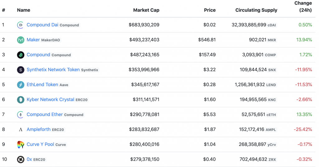319x167 pixels.
Task: Sort by the Price column header
Action: point(210,10)
